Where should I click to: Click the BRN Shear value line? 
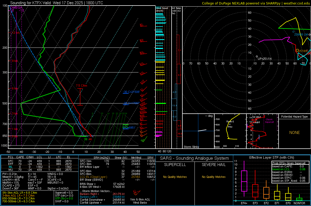102,184
